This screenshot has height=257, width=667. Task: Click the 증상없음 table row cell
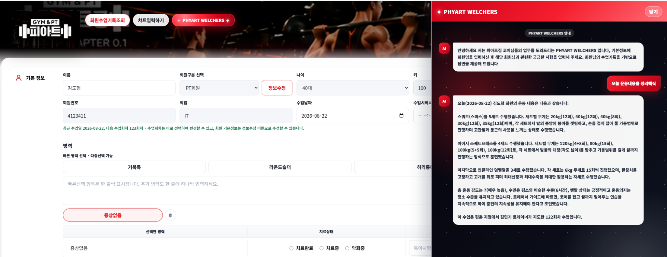point(155,248)
